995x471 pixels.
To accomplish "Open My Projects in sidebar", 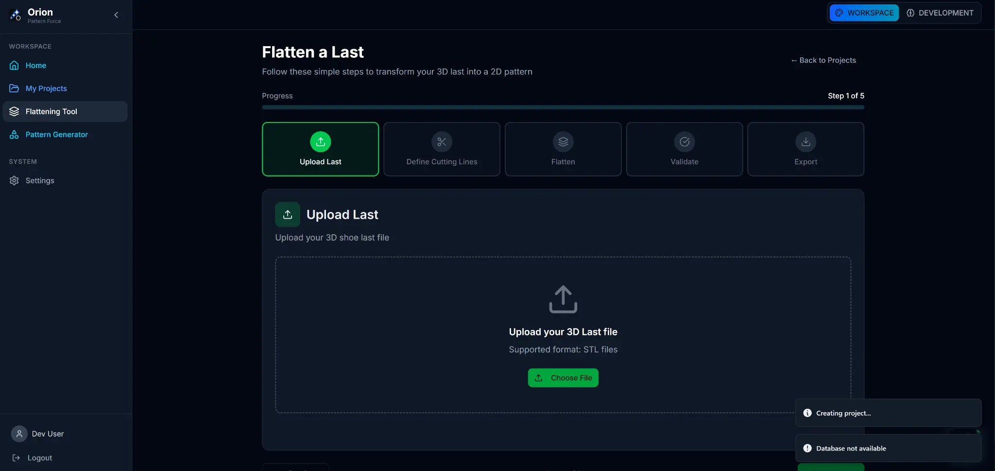I will tap(46, 88).
